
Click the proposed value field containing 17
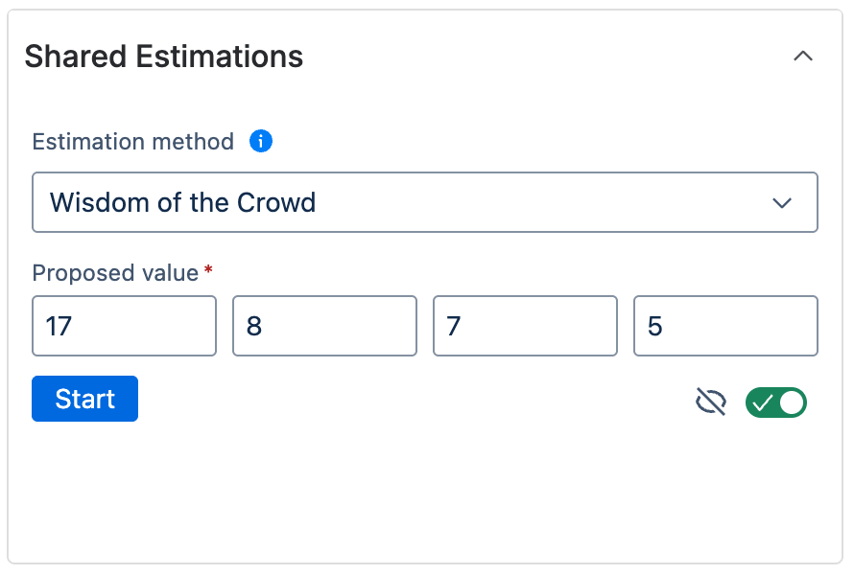coord(124,326)
